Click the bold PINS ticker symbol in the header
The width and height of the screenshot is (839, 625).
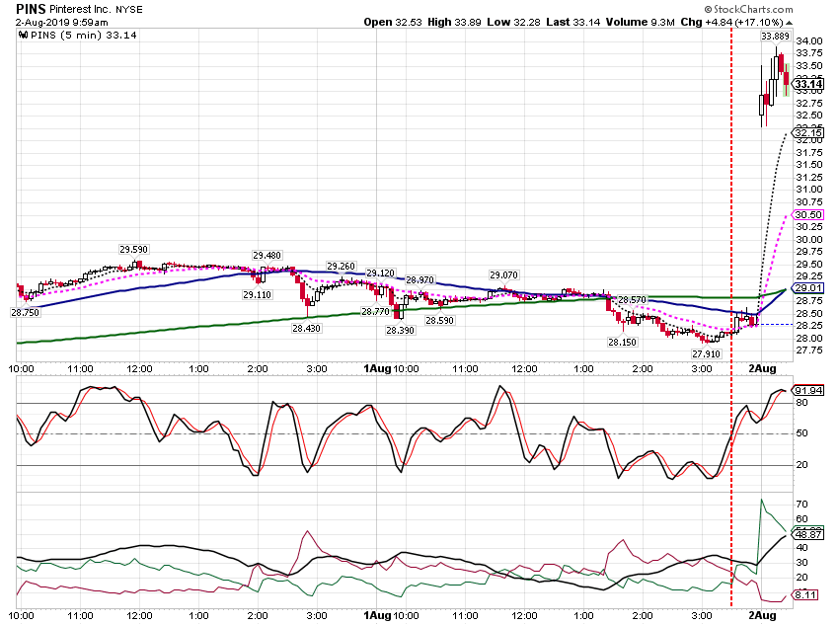[x=31, y=9]
